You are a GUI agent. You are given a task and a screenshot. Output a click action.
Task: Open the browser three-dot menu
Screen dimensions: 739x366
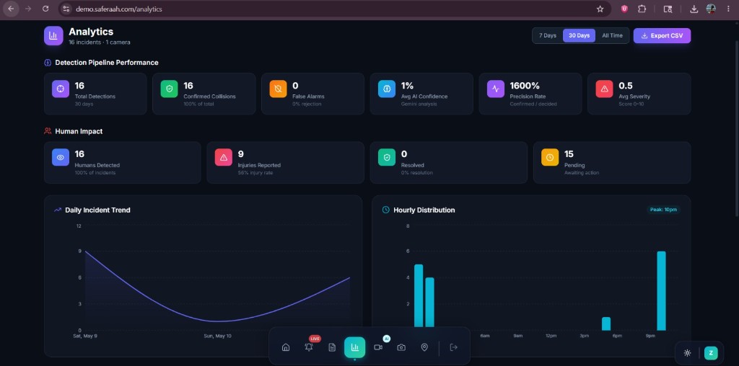[728, 9]
